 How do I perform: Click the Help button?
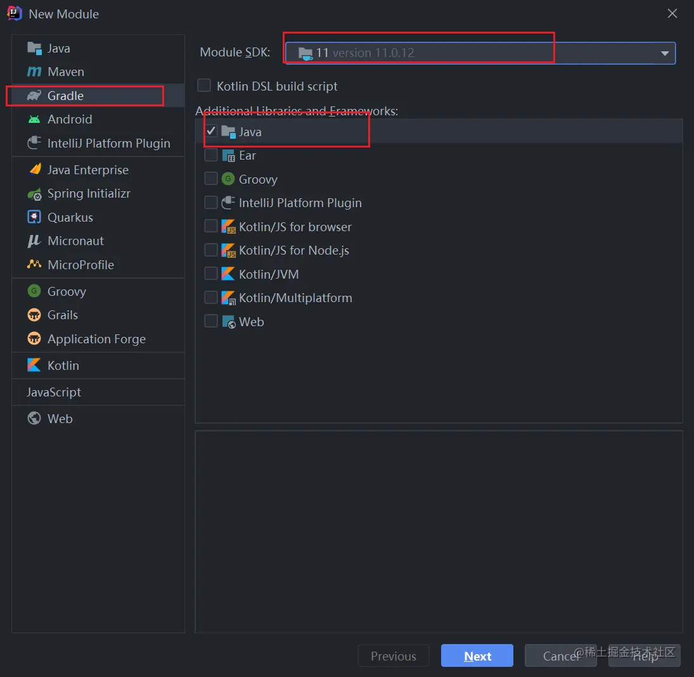645,655
